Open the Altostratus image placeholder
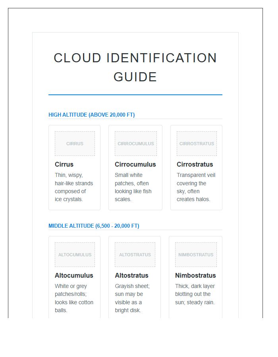This screenshot has width=278, height=357. tap(135, 255)
